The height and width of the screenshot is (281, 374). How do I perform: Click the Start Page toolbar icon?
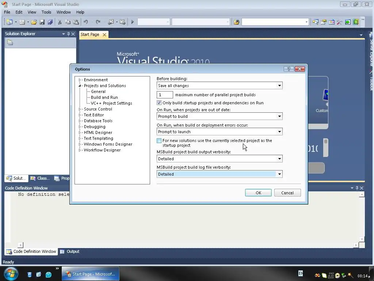tap(348, 22)
